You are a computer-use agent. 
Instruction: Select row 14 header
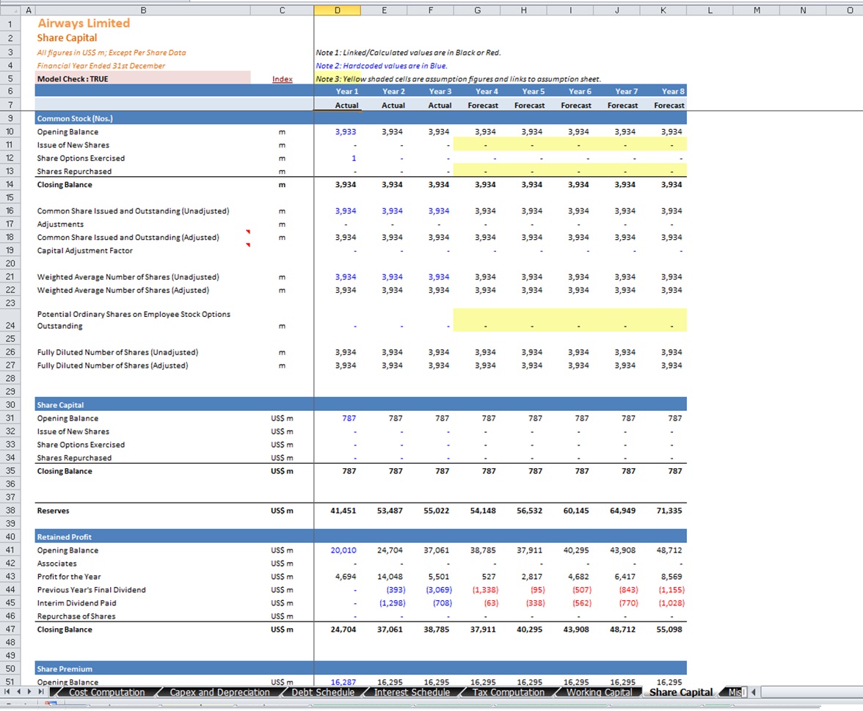point(10,184)
